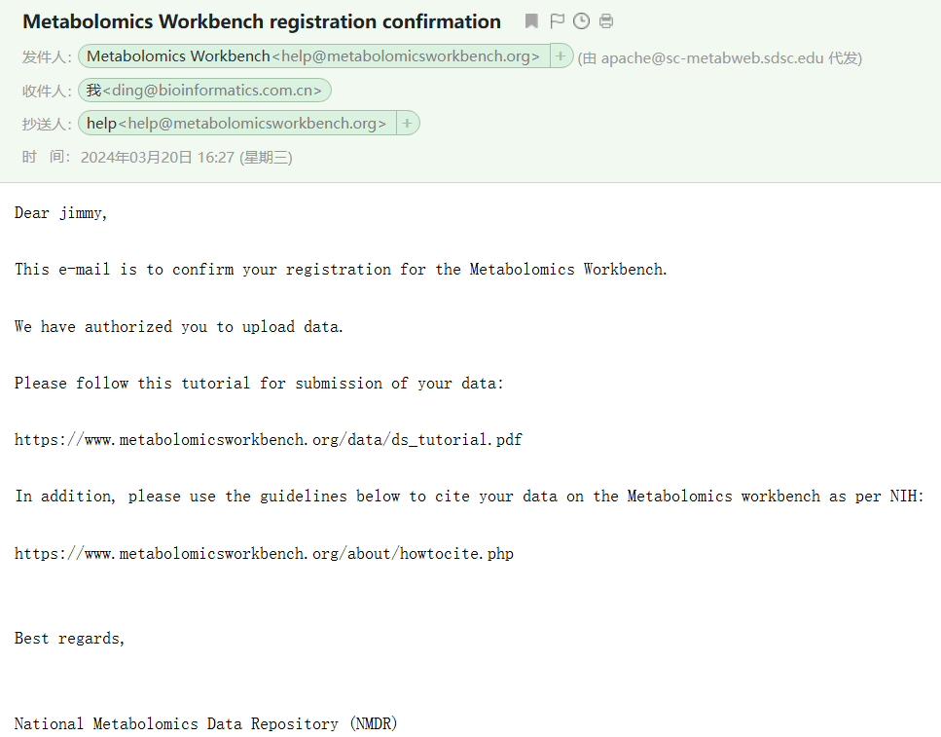Screen dimensions: 941x737
Task: Click the clock reminder icon
Action: 581,21
